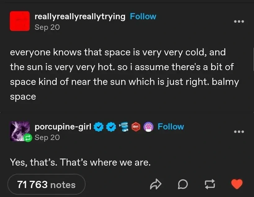Image resolution: width=254 pixels, height=197 pixels.
Task: Share the post using the arrow icon
Action: (156, 184)
